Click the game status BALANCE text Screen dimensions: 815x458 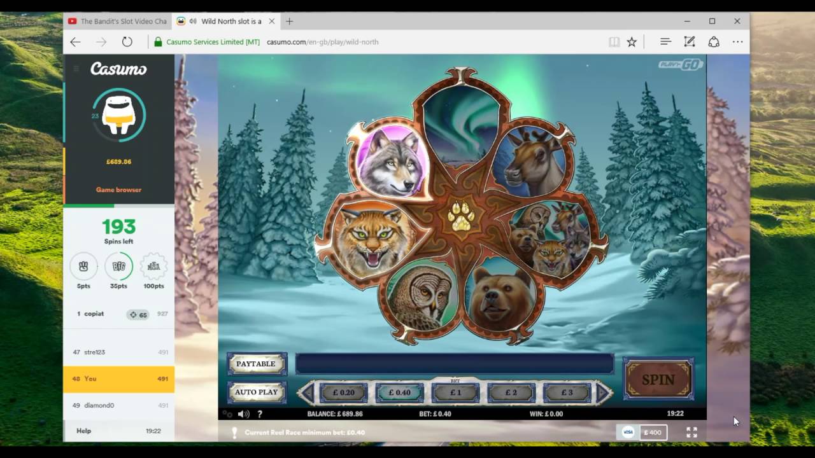[x=335, y=413]
